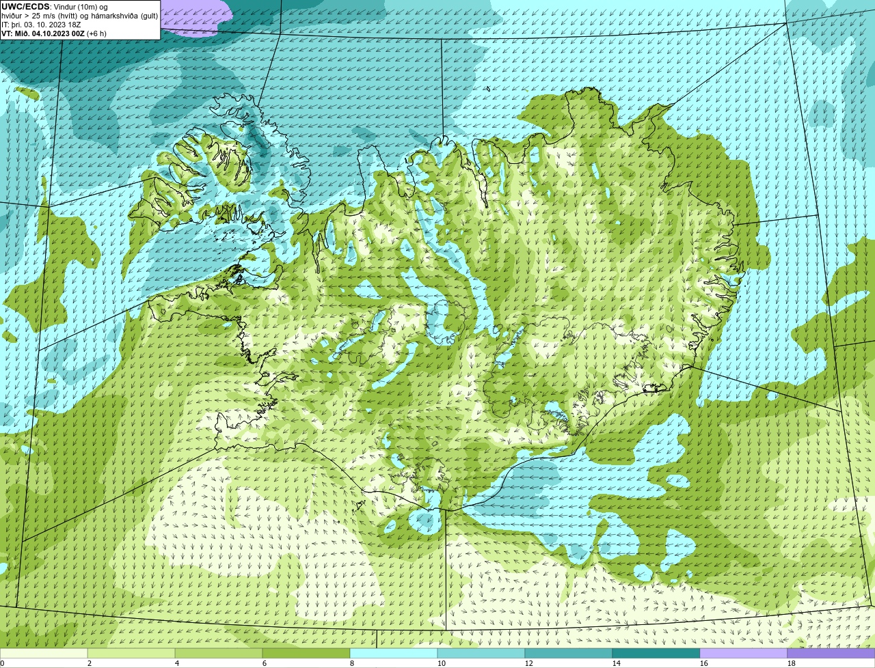Click the "IT: þri. 03. 10. 2023 18Z" line
875x668 pixels.
(41, 25)
